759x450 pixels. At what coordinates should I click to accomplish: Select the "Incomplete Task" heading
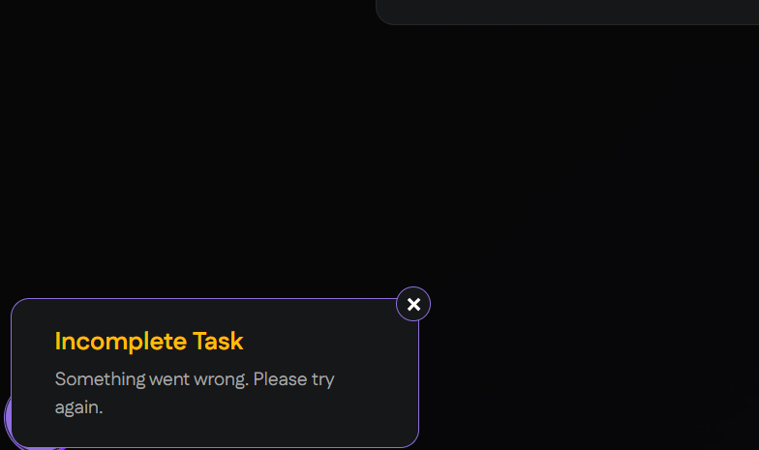point(149,341)
